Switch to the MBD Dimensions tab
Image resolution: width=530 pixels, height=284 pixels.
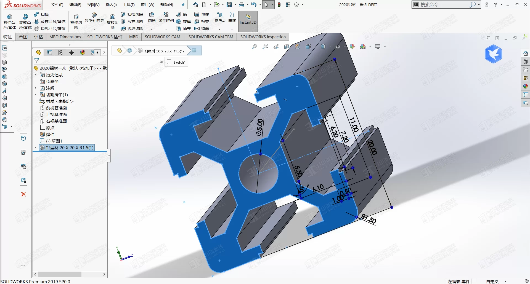tap(65, 37)
